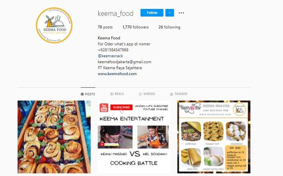Open the Keema Entertainment cooking battle post

point(134,137)
